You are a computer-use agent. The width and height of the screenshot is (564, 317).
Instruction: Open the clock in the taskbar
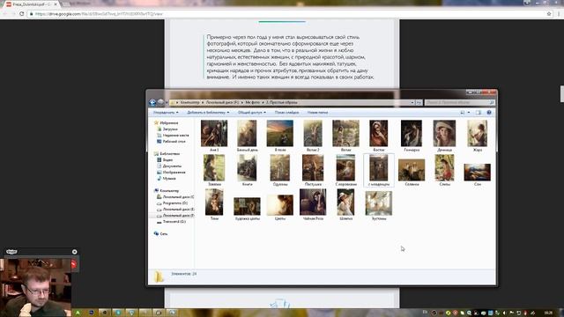pos(548,313)
